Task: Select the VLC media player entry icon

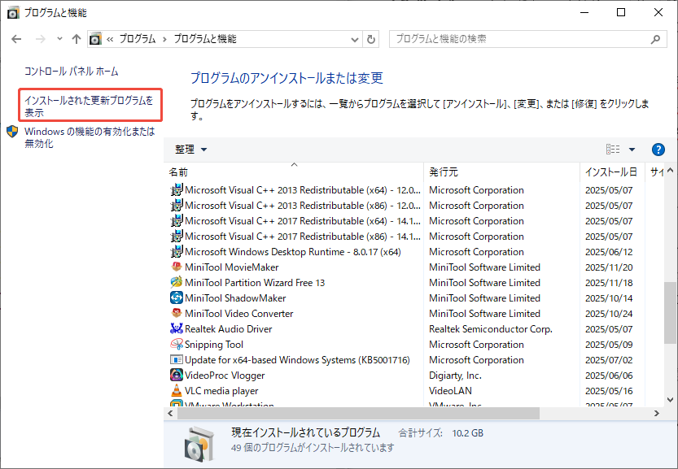Action: 175,391
